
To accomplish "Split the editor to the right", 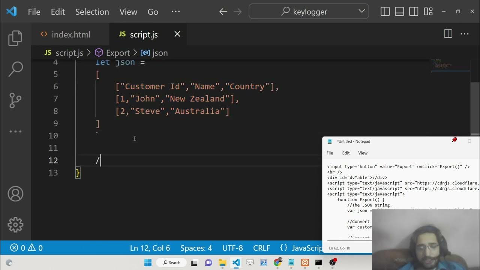I will point(448,34).
